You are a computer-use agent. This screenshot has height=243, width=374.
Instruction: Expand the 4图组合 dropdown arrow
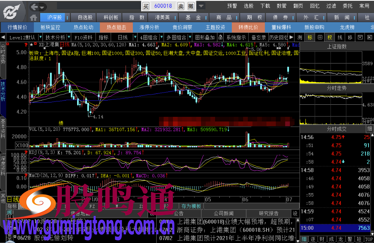161,37
